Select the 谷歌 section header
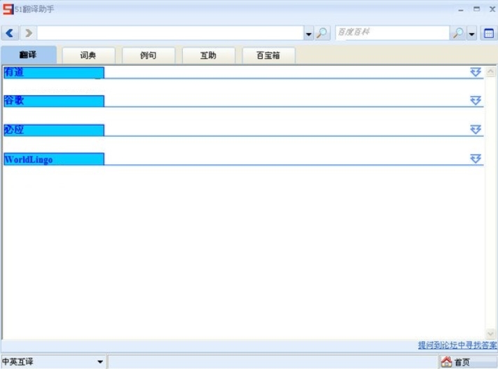Screen dimensions: 498x369 click(54, 101)
